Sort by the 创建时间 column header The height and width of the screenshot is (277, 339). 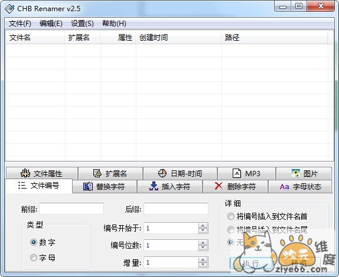pos(178,38)
